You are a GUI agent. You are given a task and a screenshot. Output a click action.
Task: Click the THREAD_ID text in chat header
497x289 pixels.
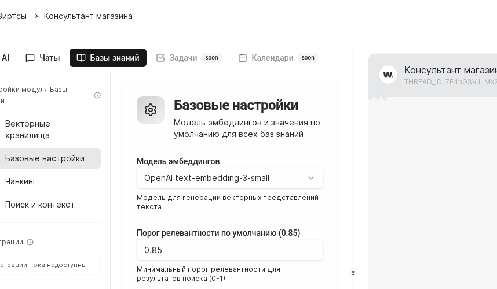[x=451, y=82]
